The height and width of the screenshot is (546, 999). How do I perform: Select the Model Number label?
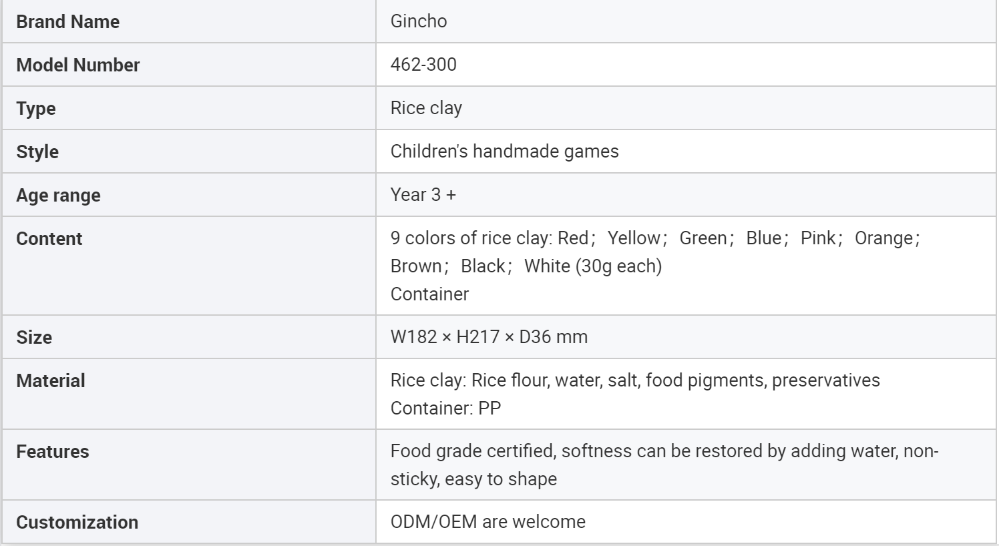click(77, 65)
